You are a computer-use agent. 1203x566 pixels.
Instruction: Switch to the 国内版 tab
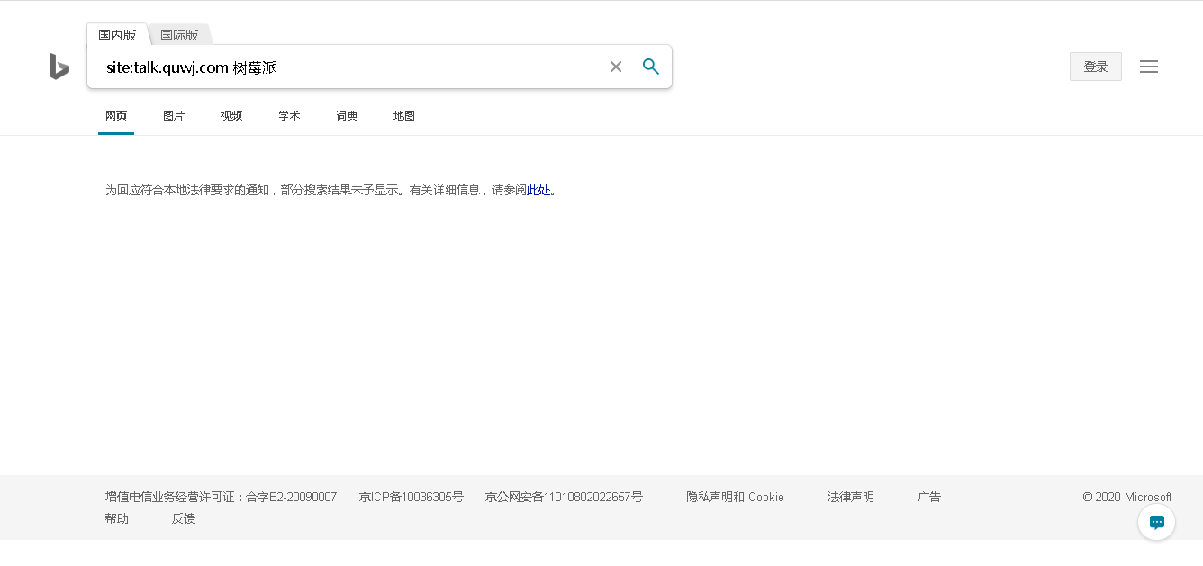click(118, 35)
